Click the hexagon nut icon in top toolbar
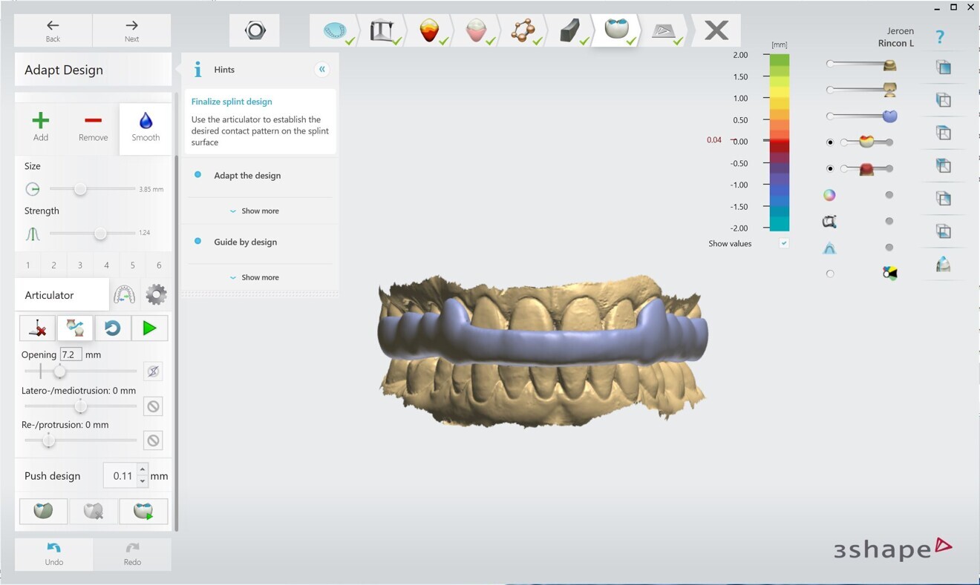The image size is (980, 585). (x=255, y=30)
